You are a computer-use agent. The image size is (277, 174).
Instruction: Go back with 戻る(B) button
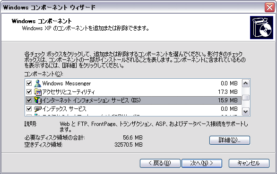pyautogui.click(x=160, y=163)
